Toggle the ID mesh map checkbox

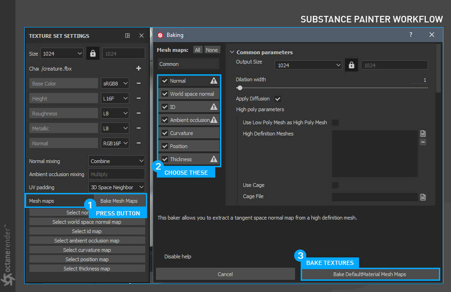click(x=165, y=107)
